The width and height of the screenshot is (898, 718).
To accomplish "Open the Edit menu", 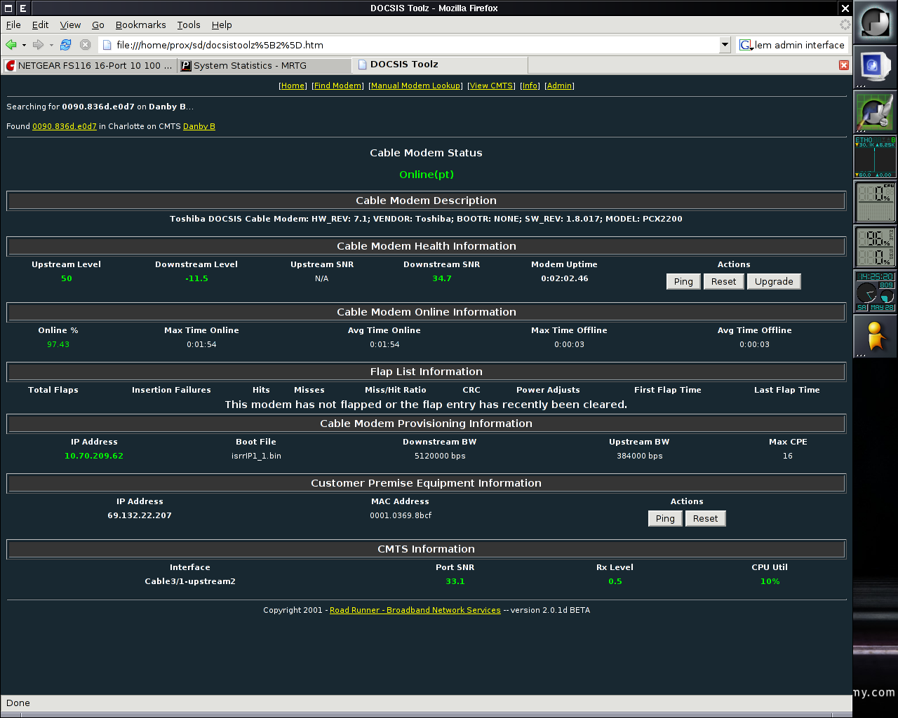I will point(40,25).
